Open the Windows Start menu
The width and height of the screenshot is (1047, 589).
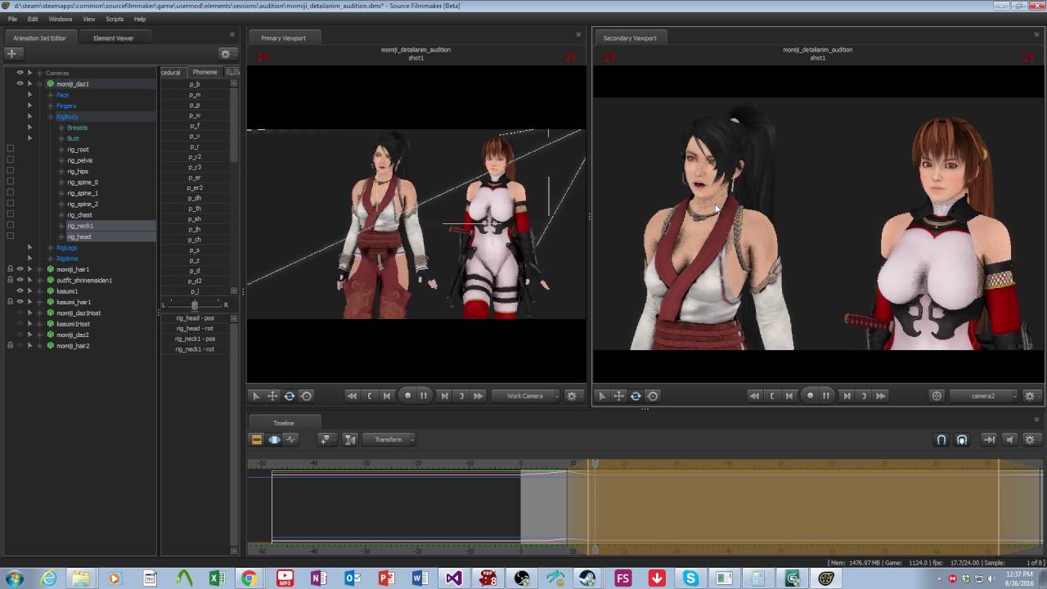(14, 578)
